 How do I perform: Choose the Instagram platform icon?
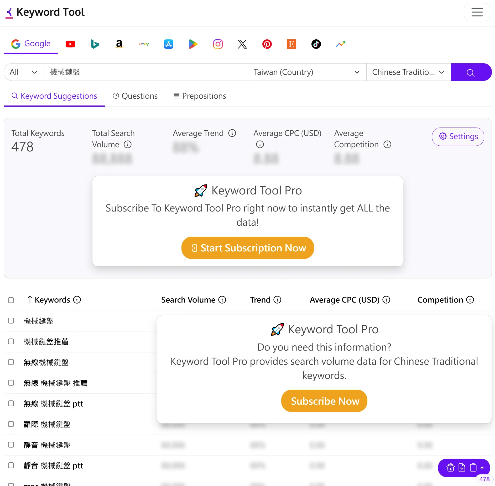click(x=218, y=44)
